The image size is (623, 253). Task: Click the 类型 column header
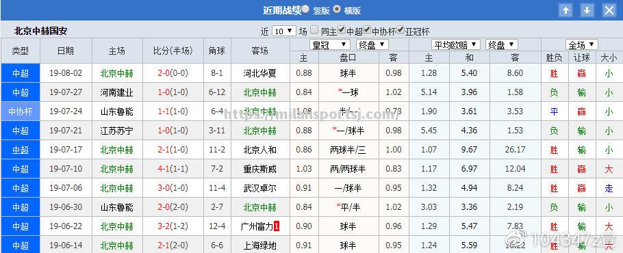21,51
